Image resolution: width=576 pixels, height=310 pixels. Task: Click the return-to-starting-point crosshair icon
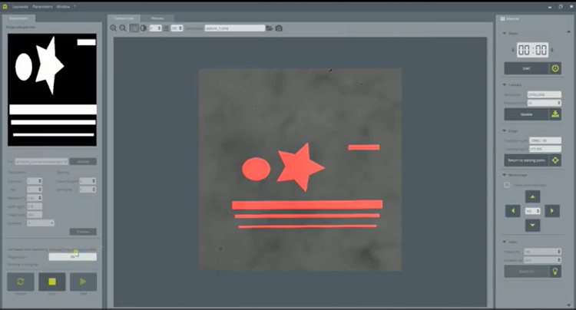click(555, 160)
